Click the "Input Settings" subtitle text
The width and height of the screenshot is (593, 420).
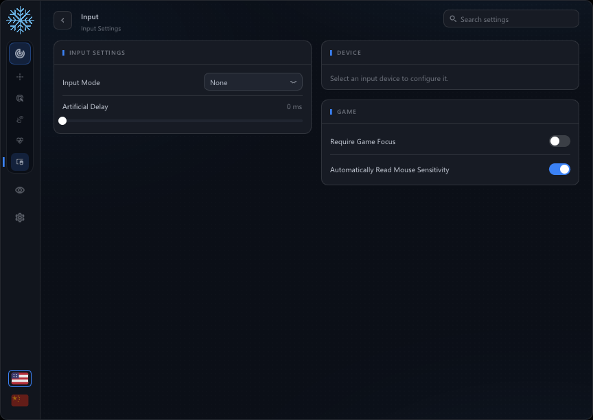(101, 29)
